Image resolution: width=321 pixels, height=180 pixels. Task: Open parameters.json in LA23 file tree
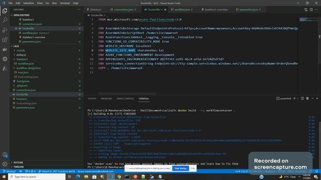coord(26,107)
